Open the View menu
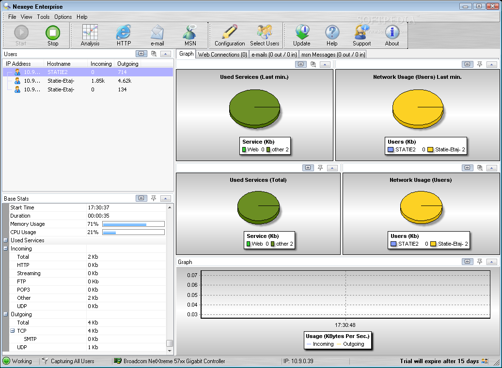Viewport: 502px width, 368px height. (x=26, y=17)
